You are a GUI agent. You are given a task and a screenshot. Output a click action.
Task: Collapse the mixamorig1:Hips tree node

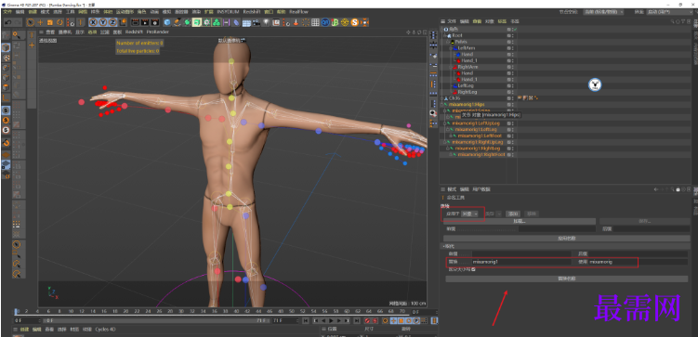coord(442,105)
